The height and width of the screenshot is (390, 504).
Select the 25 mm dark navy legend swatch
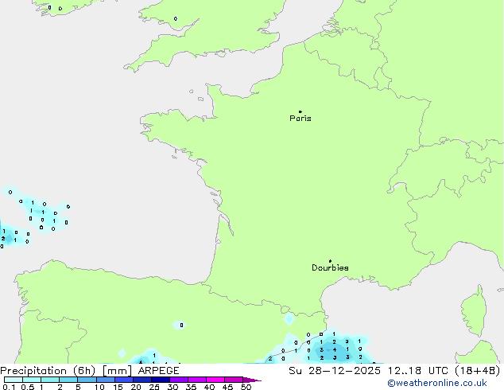161,380
